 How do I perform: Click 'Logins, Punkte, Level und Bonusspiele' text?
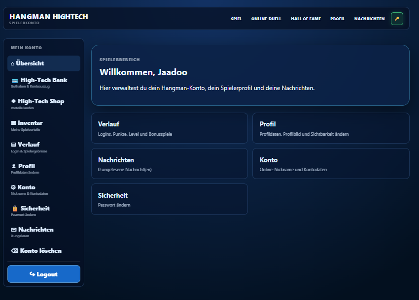pyautogui.click(x=135, y=134)
